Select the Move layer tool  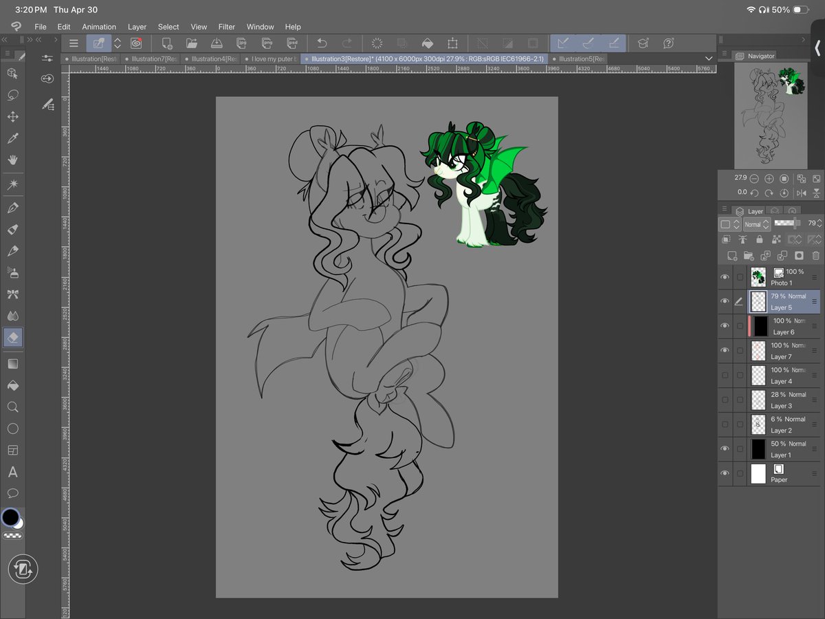click(x=12, y=117)
